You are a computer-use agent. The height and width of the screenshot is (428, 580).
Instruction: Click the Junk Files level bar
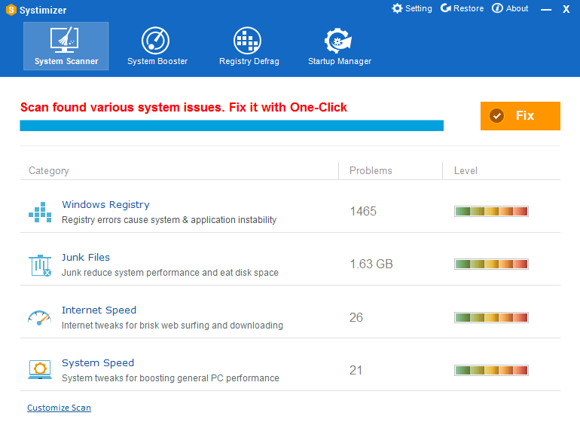[491, 264]
